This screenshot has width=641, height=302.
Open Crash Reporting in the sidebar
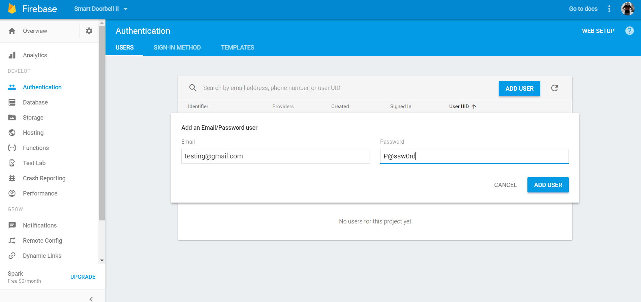click(x=44, y=178)
